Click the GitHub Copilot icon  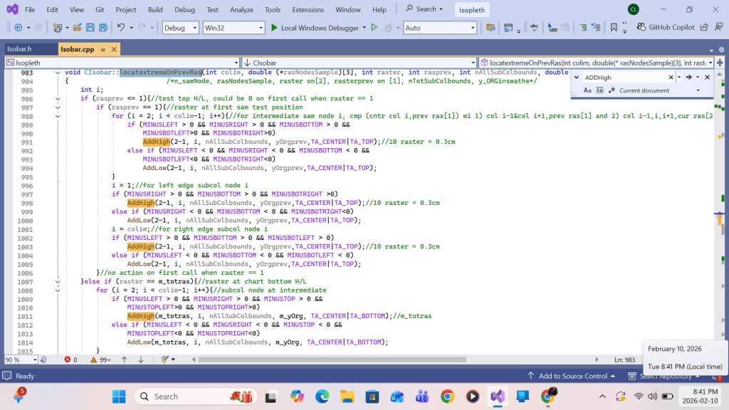point(640,28)
